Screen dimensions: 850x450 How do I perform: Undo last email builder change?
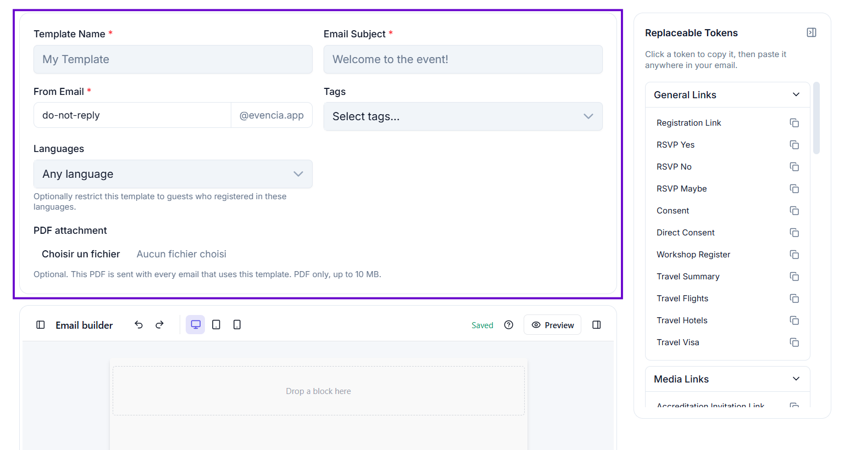coord(138,325)
